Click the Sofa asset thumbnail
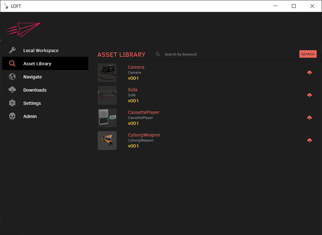This screenshot has height=235, width=322. click(x=107, y=95)
